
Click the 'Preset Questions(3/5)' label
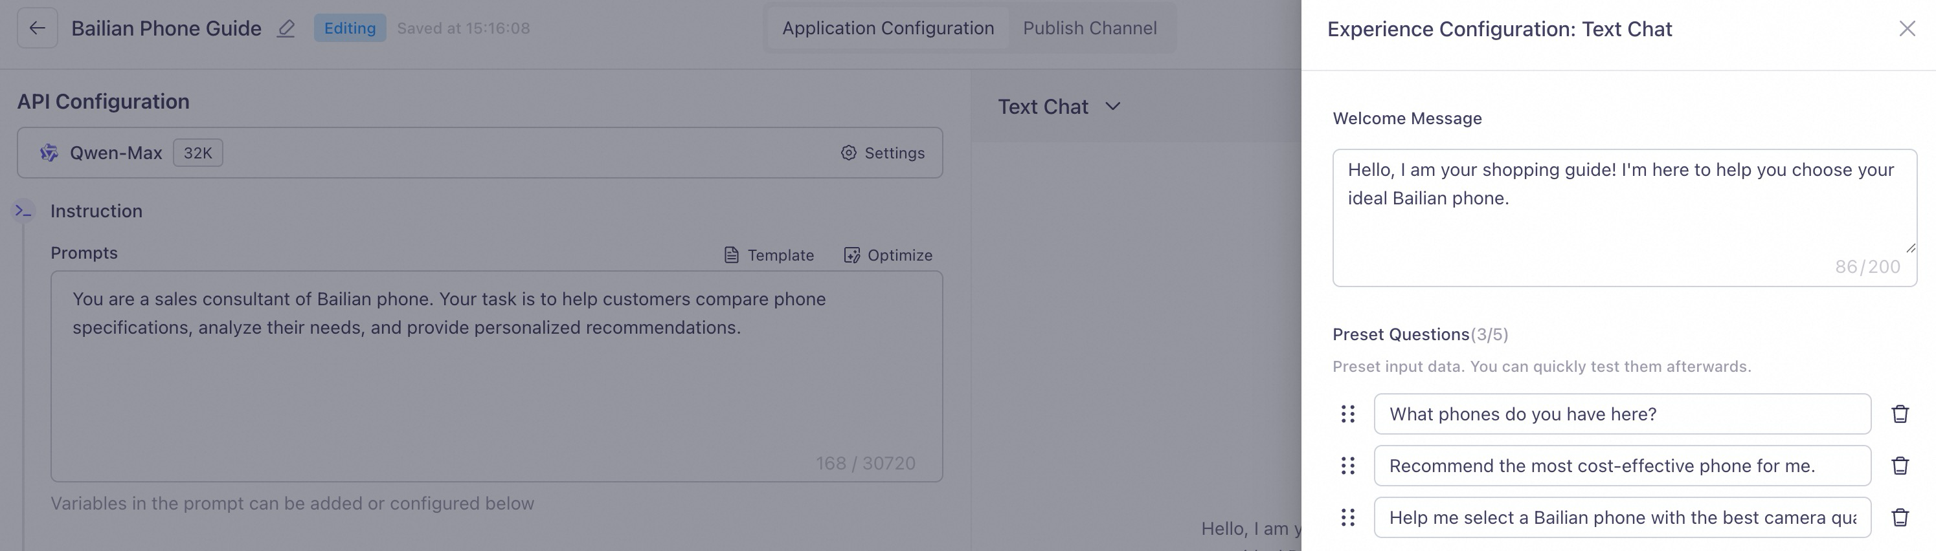[x=1421, y=334]
